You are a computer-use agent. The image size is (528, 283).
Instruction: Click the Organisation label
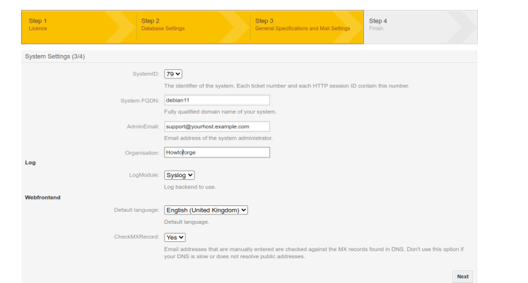(141, 152)
